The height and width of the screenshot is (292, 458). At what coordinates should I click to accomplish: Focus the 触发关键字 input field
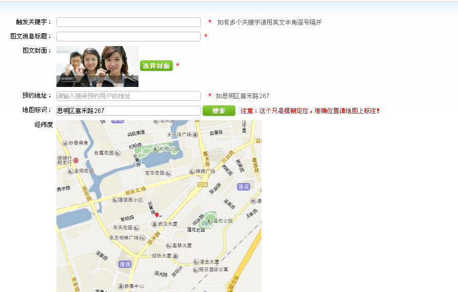(128, 23)
